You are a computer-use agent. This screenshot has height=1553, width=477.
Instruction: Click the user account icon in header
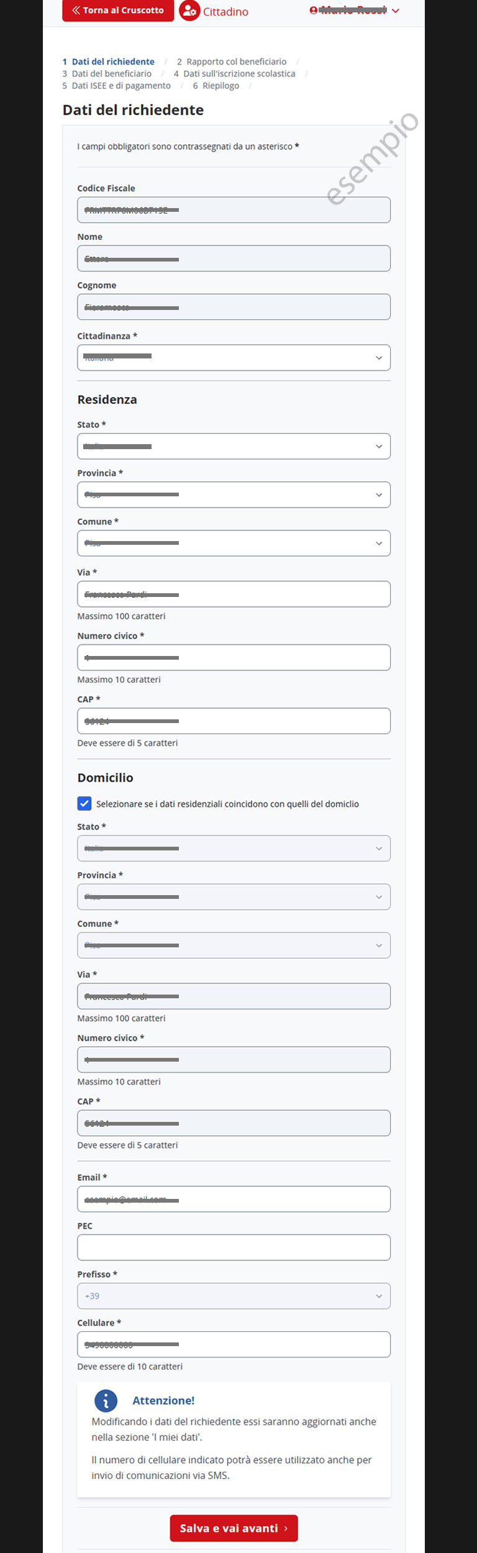coord(314,11)
